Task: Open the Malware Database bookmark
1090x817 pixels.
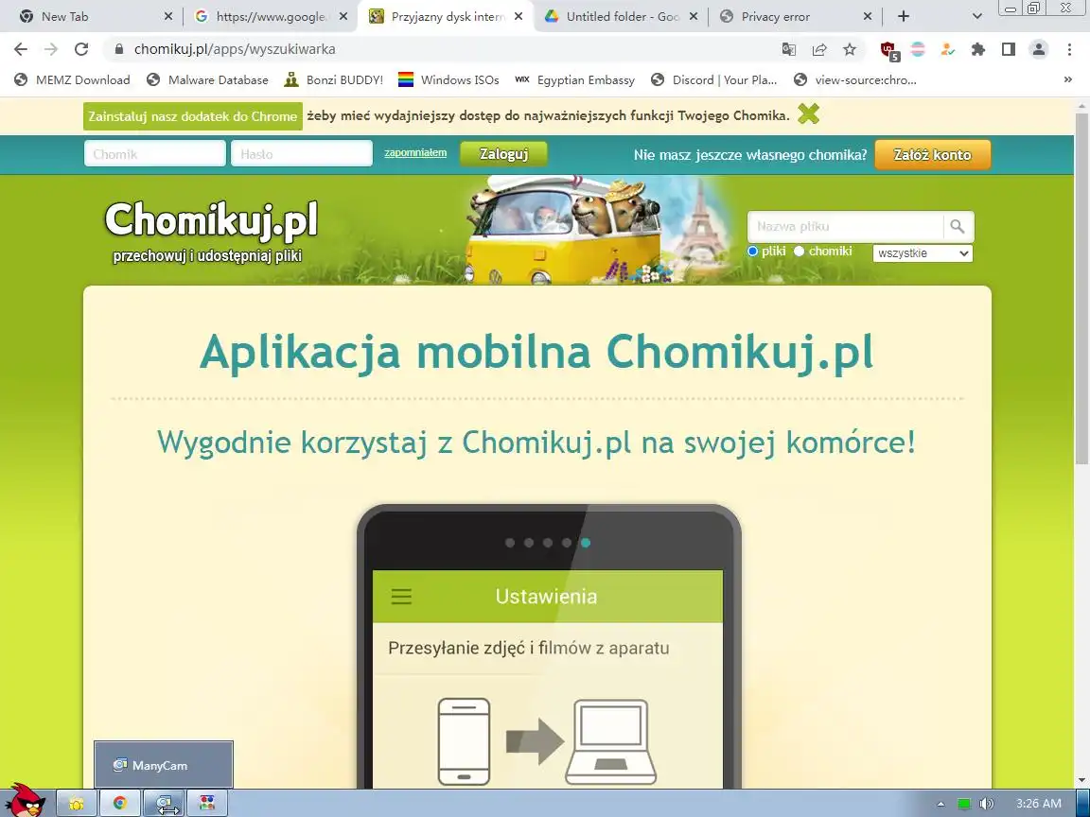Action: coord(207,79)
